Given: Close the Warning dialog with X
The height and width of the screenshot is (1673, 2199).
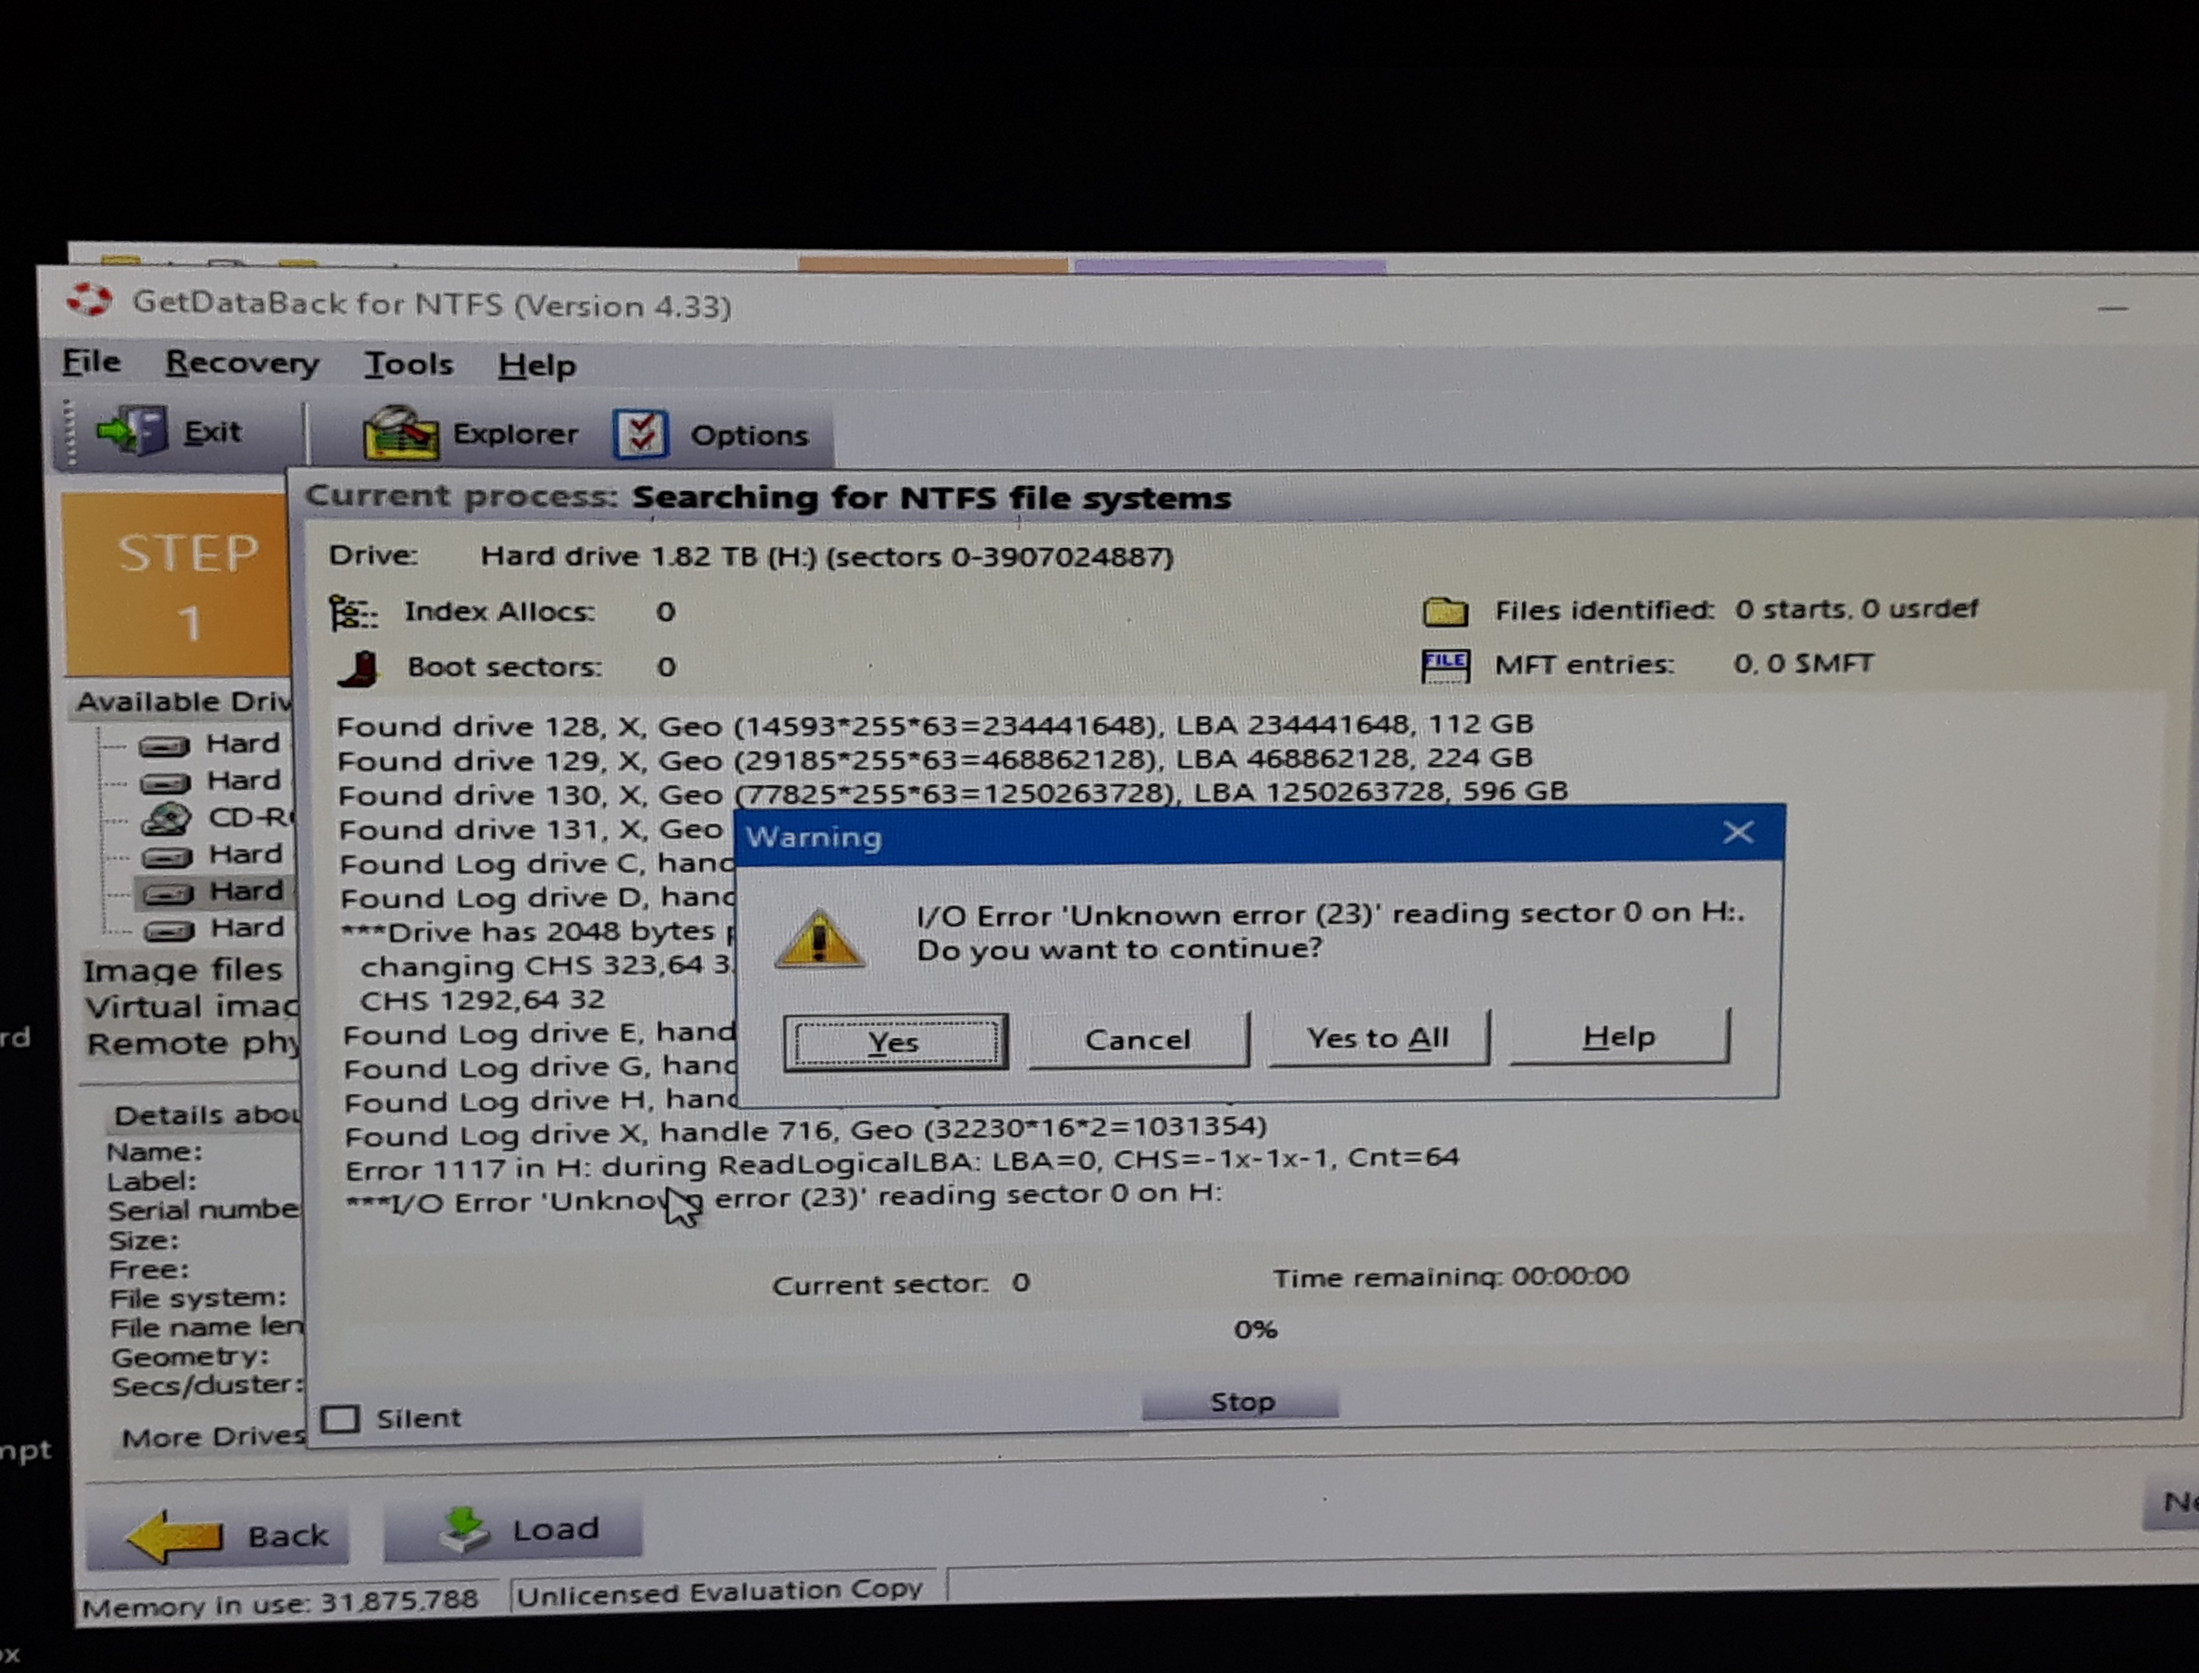Looking at the screenshot, I should click(x=1738, y=833).
